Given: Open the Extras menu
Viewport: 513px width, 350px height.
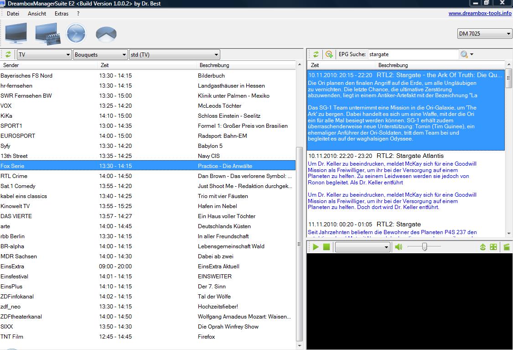Looking at the screenshot, I should coord(62,14).
